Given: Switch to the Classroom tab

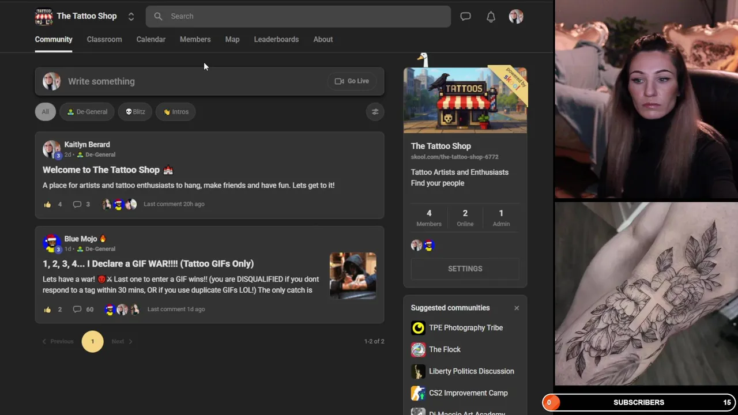Looking at the screenshot, I should tap(104, 39).
